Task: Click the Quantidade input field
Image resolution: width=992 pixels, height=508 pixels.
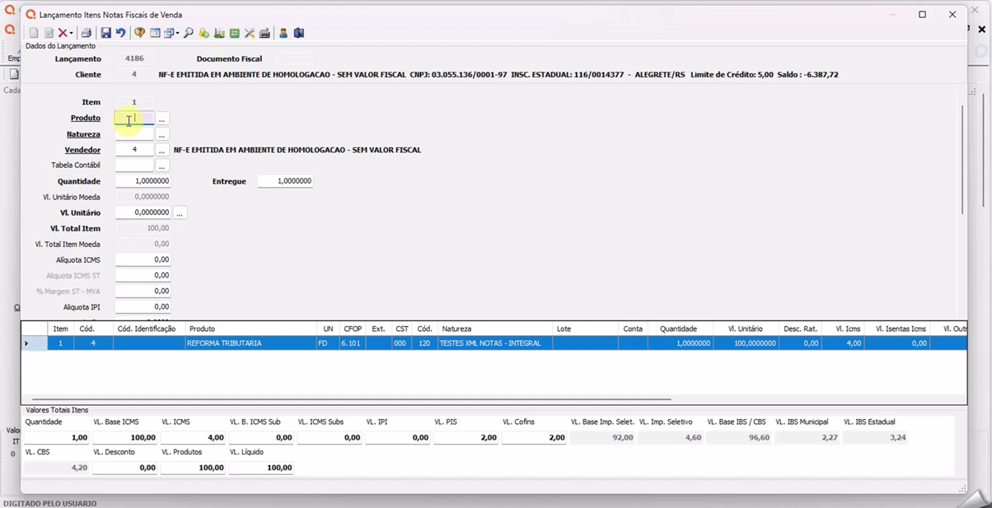Action: (143, 181)
